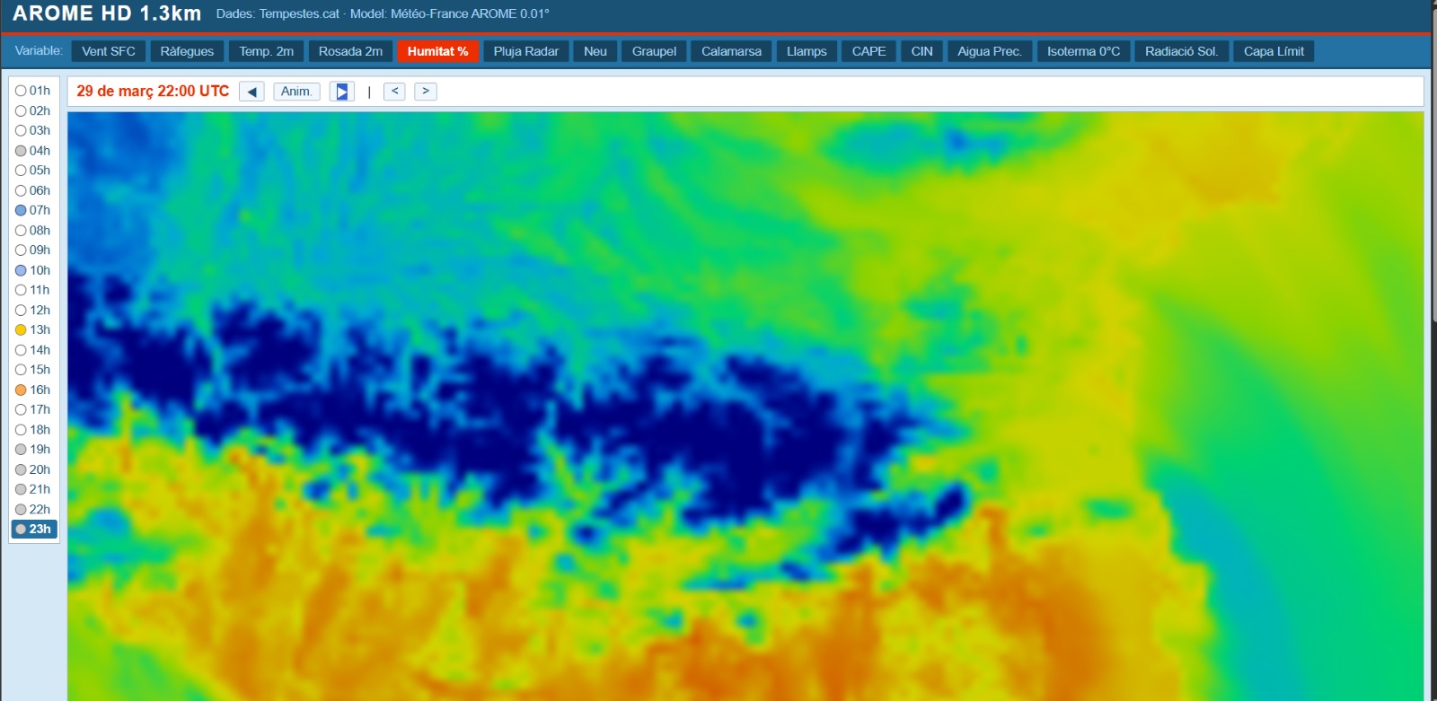Show Aigua Prec. layer
The width and height of the screenshot is (1437, 701).
990,51
